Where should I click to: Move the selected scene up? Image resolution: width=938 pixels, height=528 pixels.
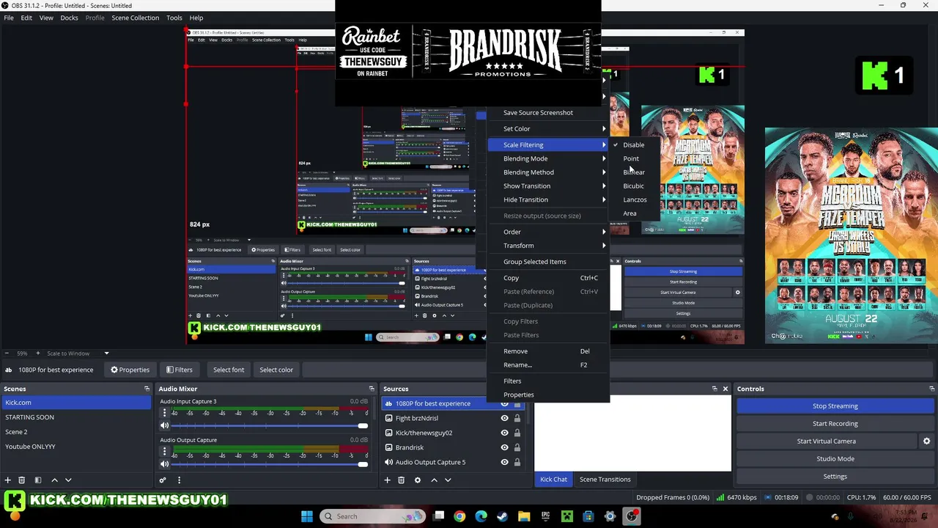coord(54,480)
